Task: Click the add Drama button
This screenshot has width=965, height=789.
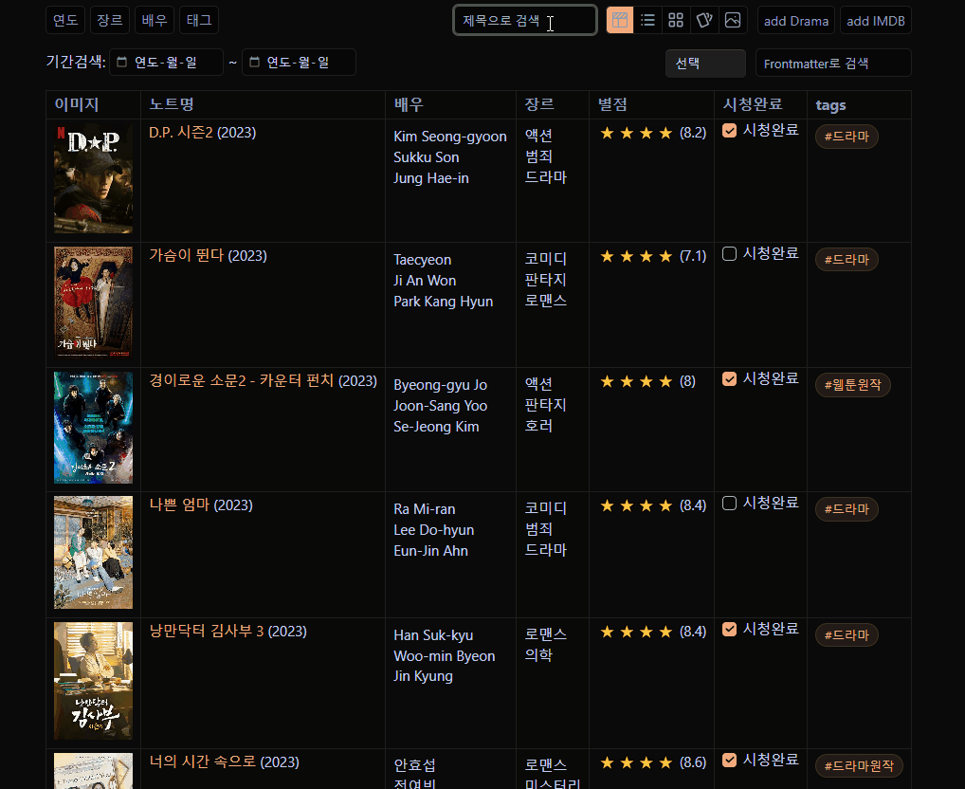Action: coord(795,21)
